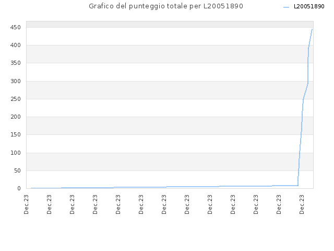
Task: Click the 350 y-axis label
Action: click(x=16, y=63)
